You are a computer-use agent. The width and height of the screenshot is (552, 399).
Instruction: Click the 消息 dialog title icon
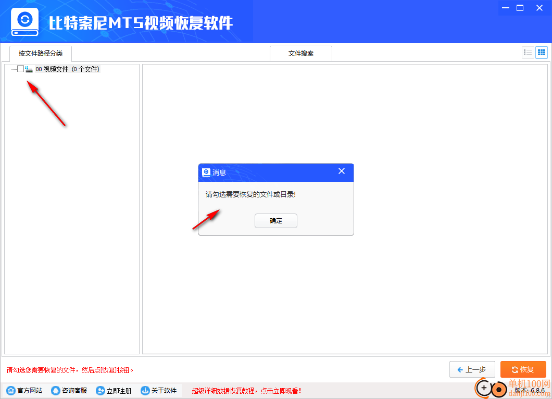(x=206, y=172)
